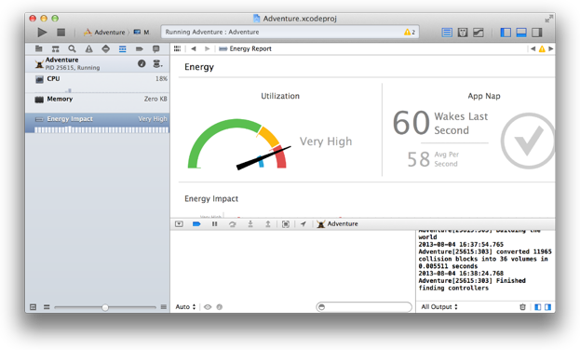Open the Symbol navigator tab
The width and height of the screenshot is (580, 350).
(x=56, y=48)
